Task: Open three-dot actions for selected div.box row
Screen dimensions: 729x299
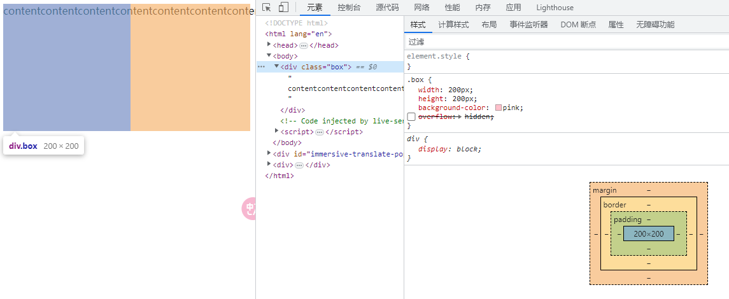Action: 261,67
